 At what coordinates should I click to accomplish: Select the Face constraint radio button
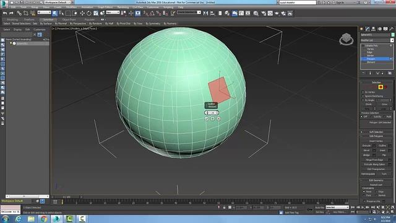tap(364, 196)
